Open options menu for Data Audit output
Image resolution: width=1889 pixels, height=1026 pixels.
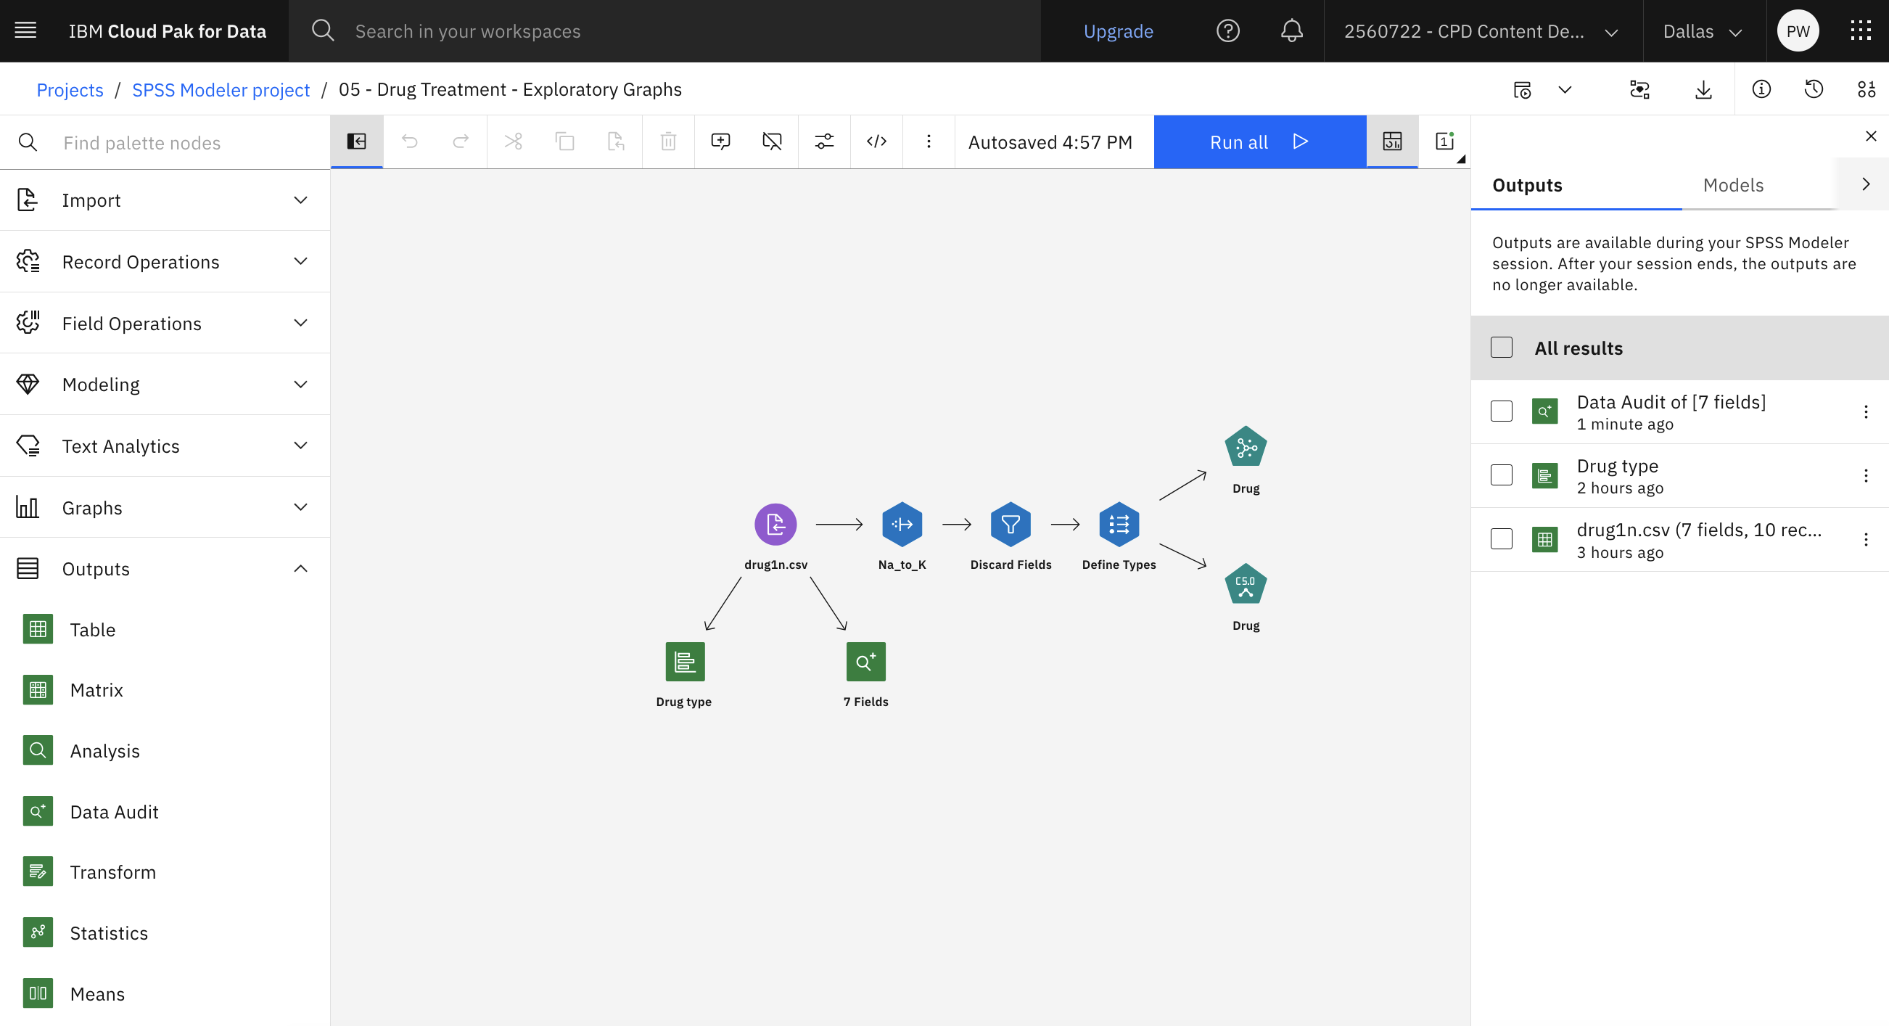1866,411
